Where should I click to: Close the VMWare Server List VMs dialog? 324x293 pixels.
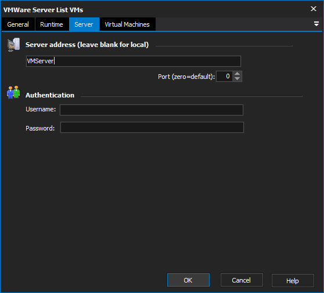(x=314, y=9)
